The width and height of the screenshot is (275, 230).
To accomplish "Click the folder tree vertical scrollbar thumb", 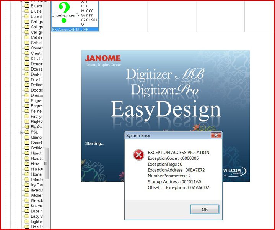I will (x=46, y=163).
